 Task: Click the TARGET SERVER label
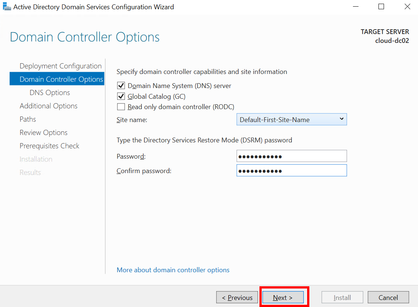tap(385, 32)
